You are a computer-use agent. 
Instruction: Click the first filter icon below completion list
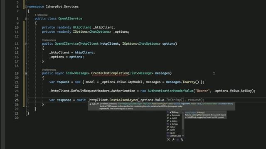point(168,139)
